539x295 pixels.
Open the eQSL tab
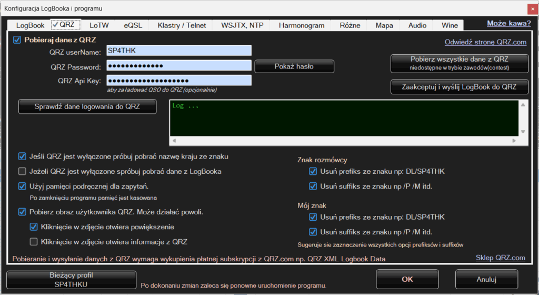tap(133, 25)
